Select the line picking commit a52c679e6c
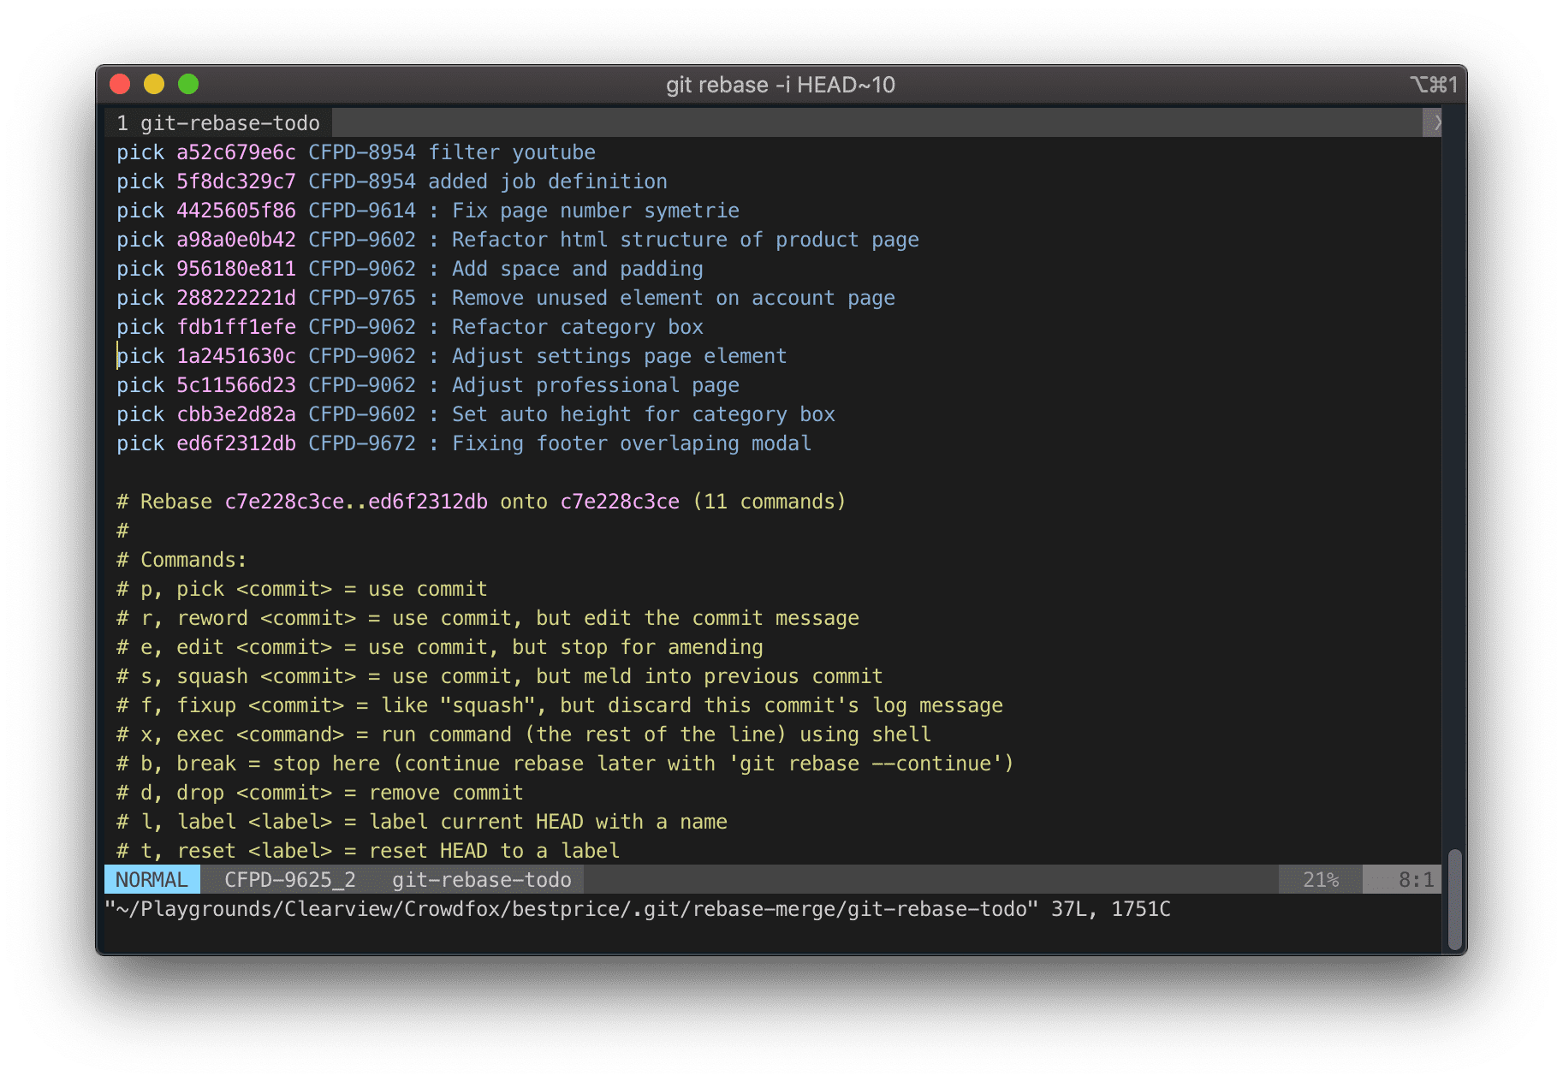Viewport: 1563px width, 1082px height. pyautogui.click(x=356, y=152)
